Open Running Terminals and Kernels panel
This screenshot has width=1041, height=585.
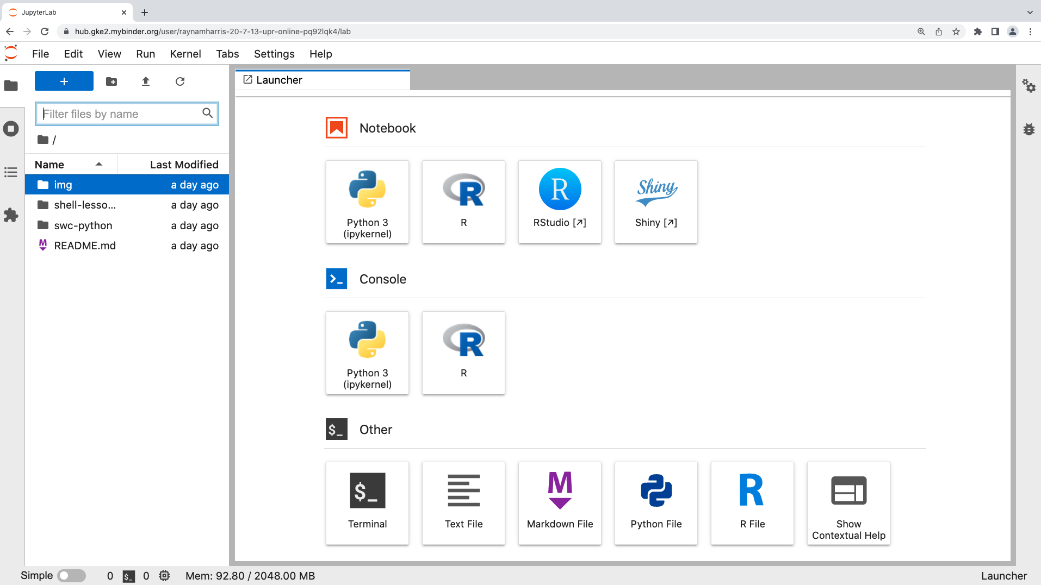tap(11, 129)
